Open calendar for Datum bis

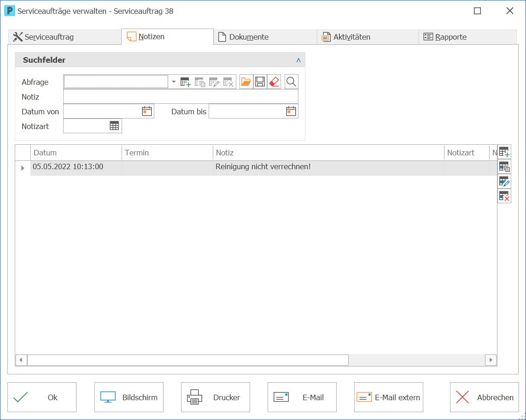[x=291, y=111]
